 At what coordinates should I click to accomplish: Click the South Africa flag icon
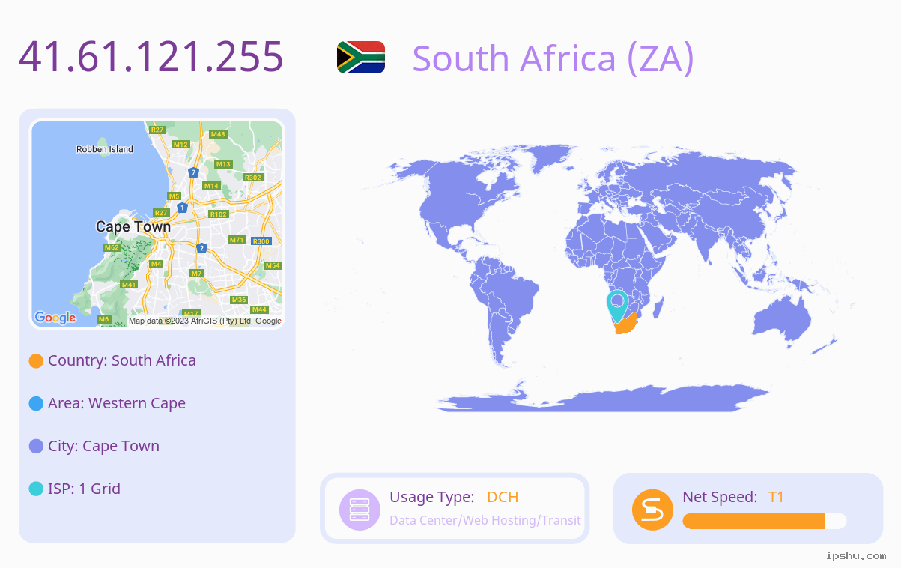coord(361,58)
